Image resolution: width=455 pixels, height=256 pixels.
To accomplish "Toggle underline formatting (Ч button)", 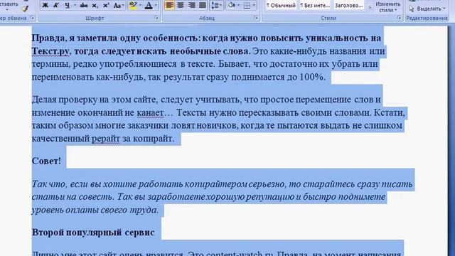I will pyautogui.click(x=67, y=5).
